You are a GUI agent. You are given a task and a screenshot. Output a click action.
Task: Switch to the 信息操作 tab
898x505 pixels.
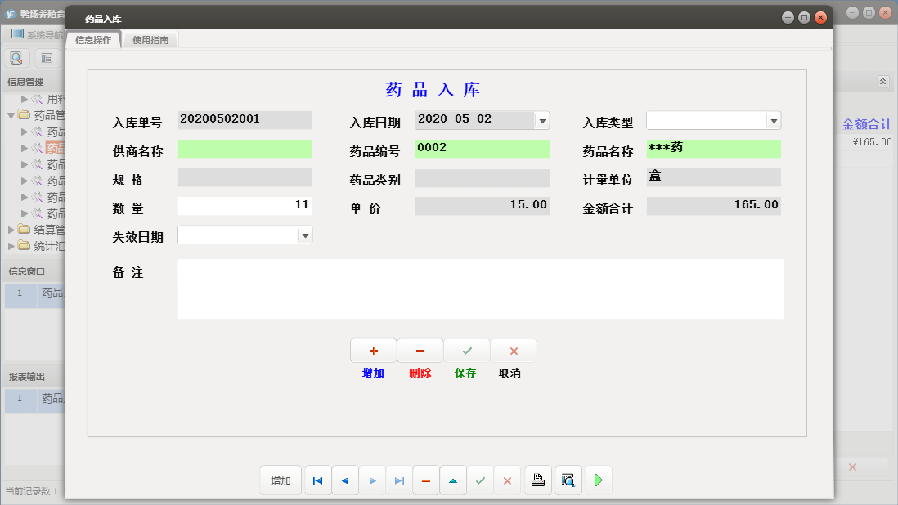[x=93, y=38]
